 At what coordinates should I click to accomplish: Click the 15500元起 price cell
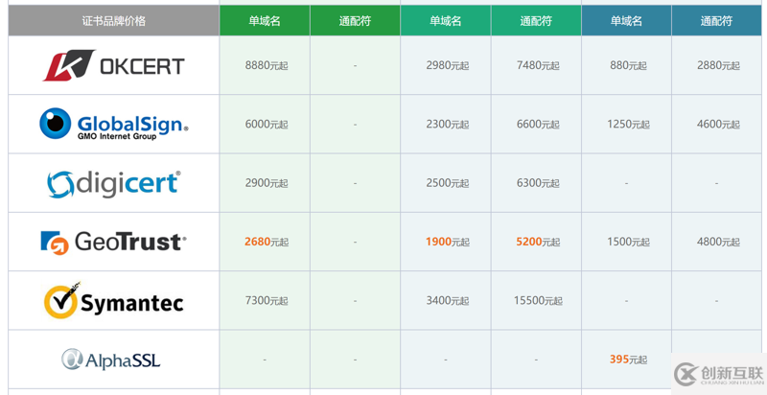point(538,301)
